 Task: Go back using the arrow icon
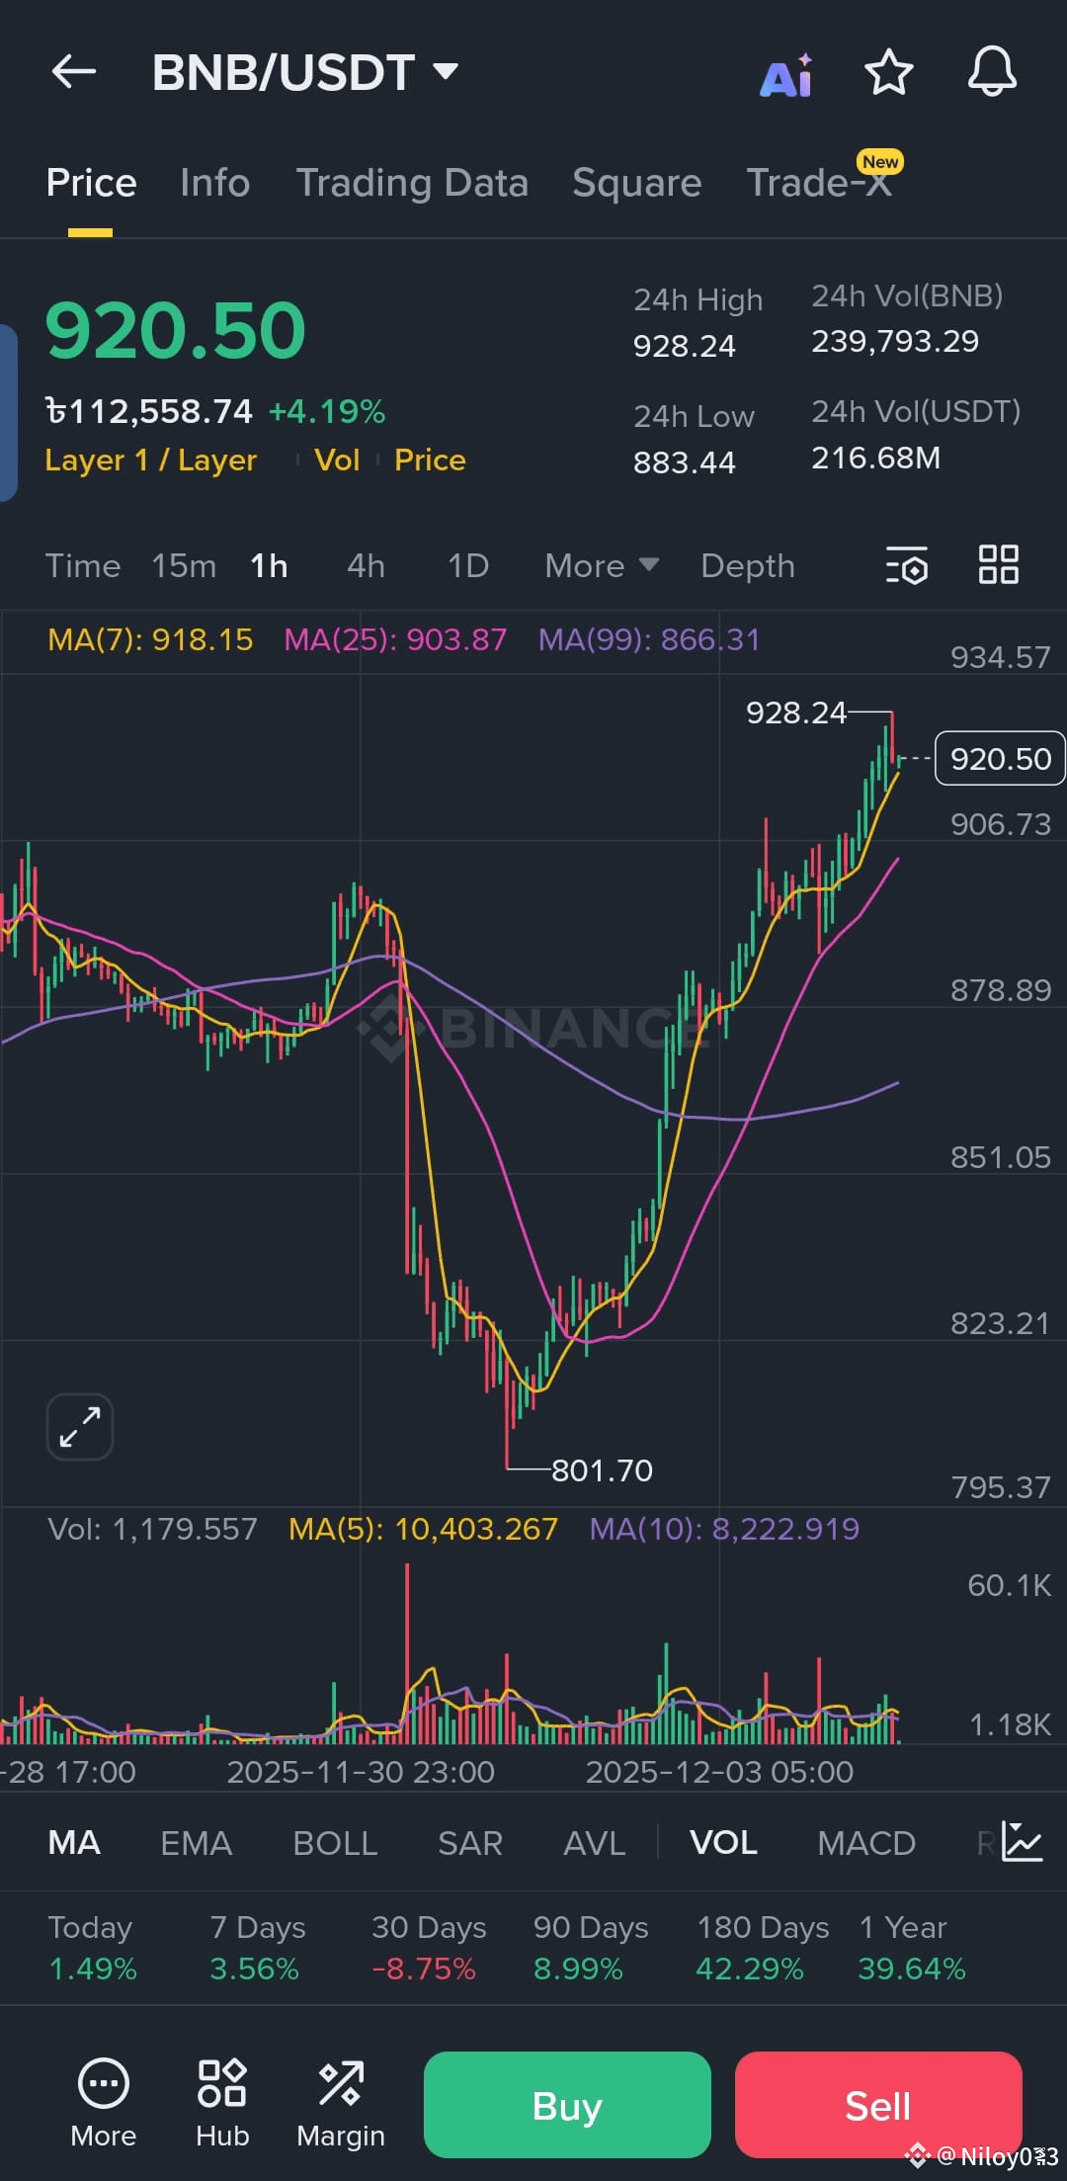coord(74,71)
